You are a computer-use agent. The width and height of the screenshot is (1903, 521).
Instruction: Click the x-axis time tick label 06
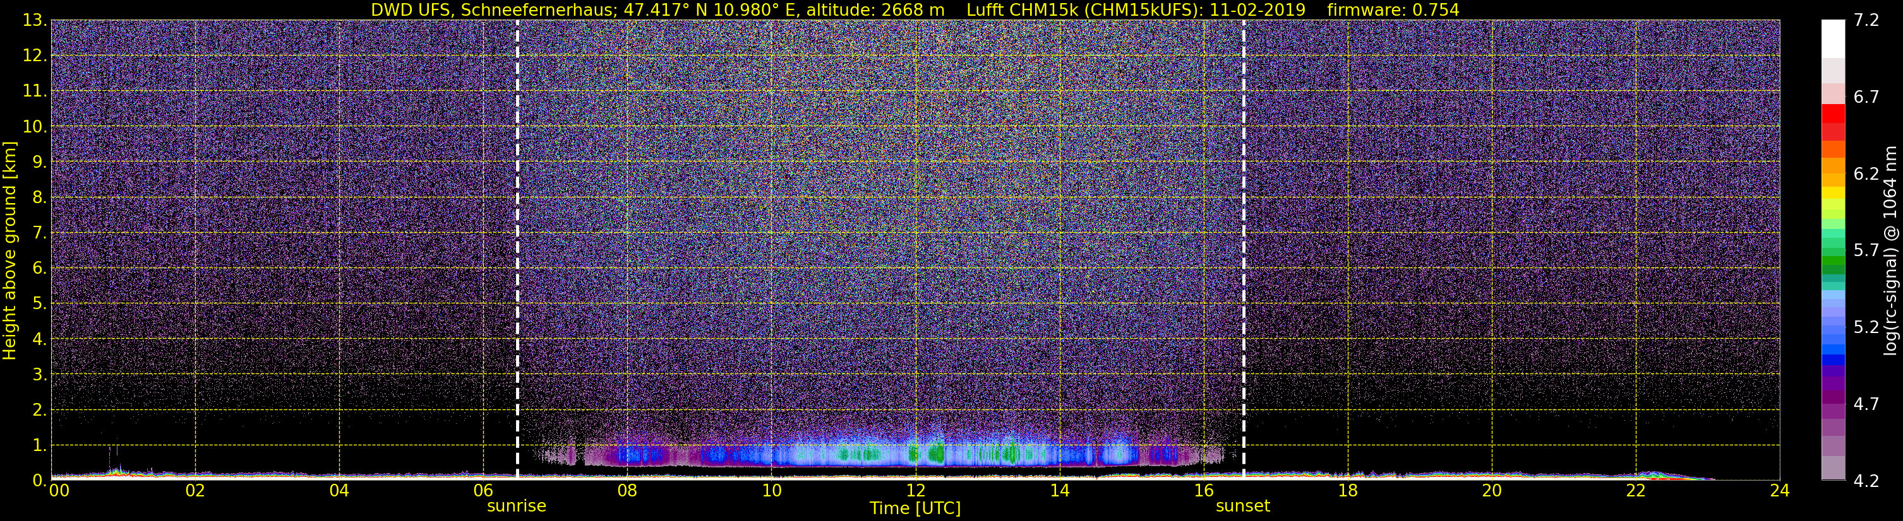(483, 492)
